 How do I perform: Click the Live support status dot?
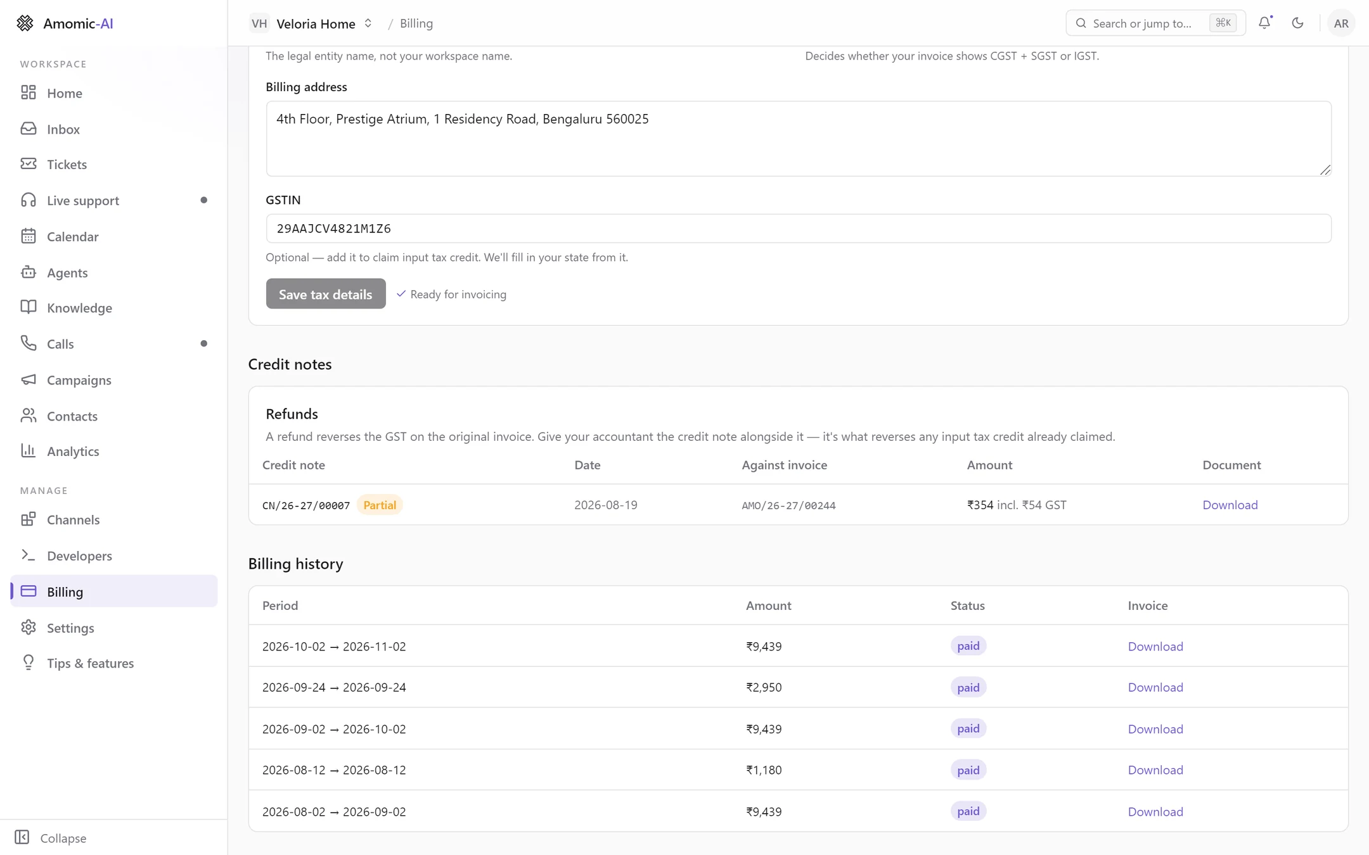(203, 200)
